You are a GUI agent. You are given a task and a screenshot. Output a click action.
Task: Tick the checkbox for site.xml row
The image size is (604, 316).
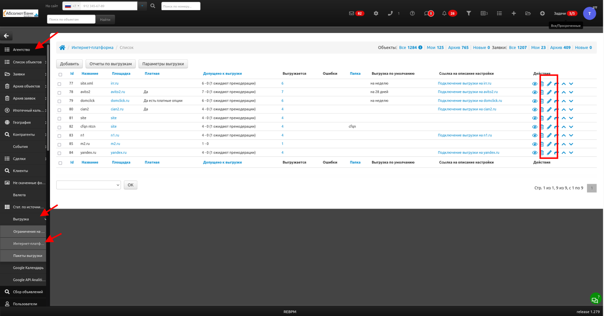pos(59,84)
